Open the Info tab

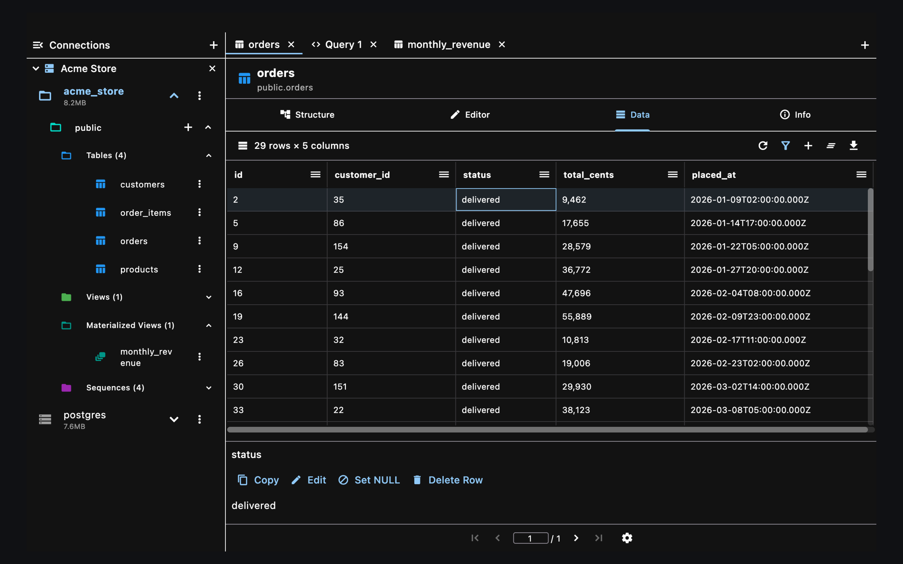point(795,114)
